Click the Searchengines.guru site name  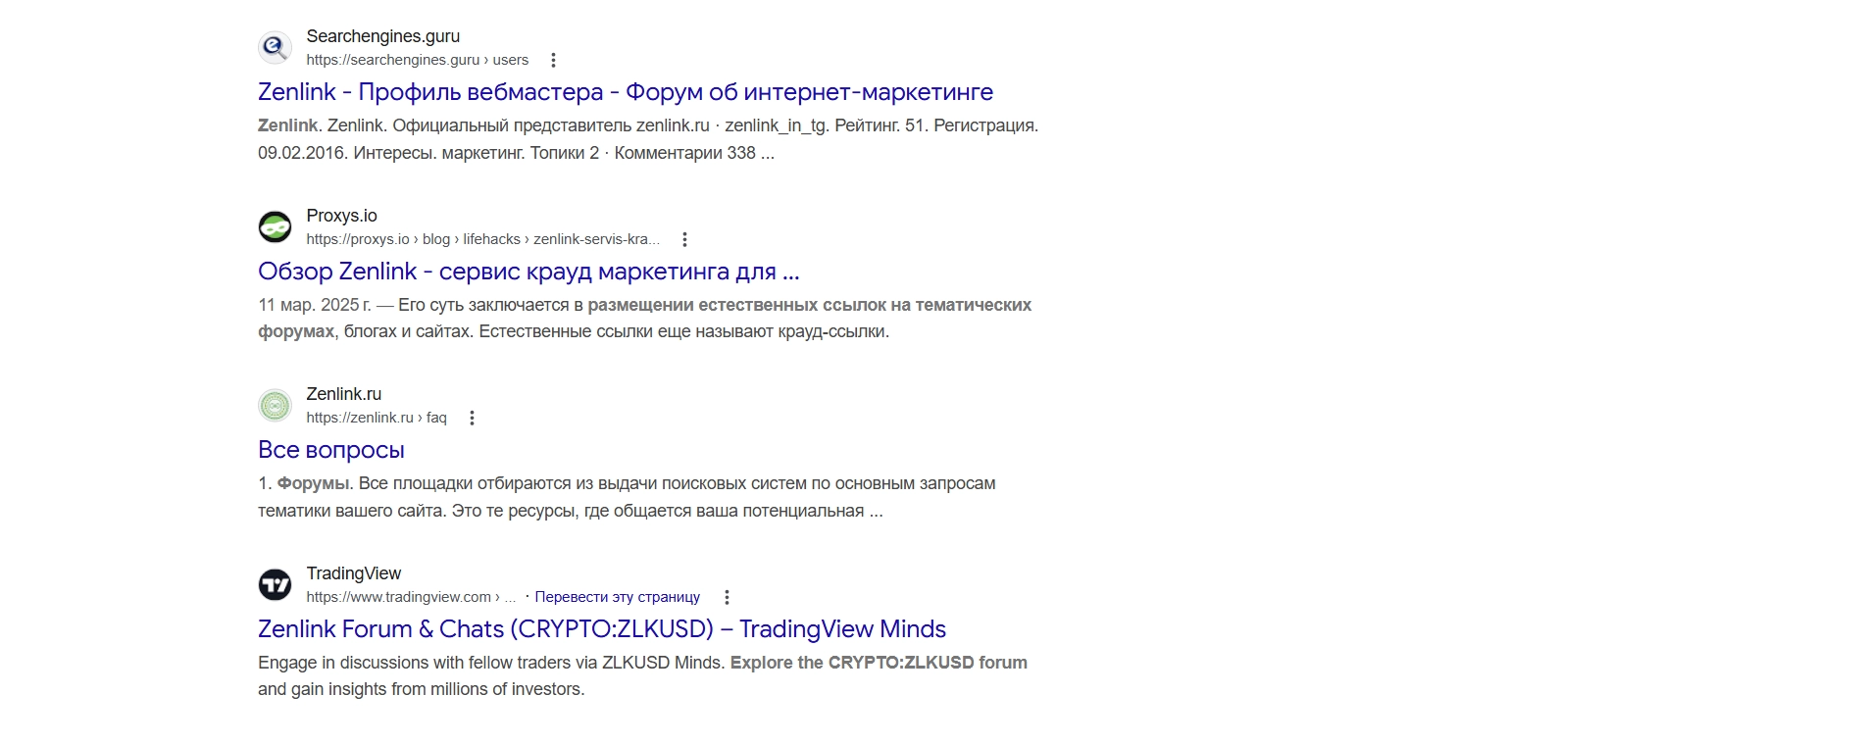click(x=383, y=36)
